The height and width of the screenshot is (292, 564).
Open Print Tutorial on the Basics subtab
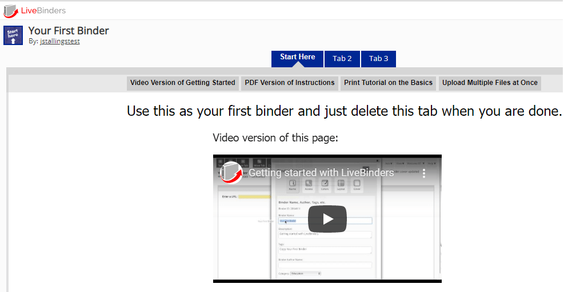pos(388,83)
